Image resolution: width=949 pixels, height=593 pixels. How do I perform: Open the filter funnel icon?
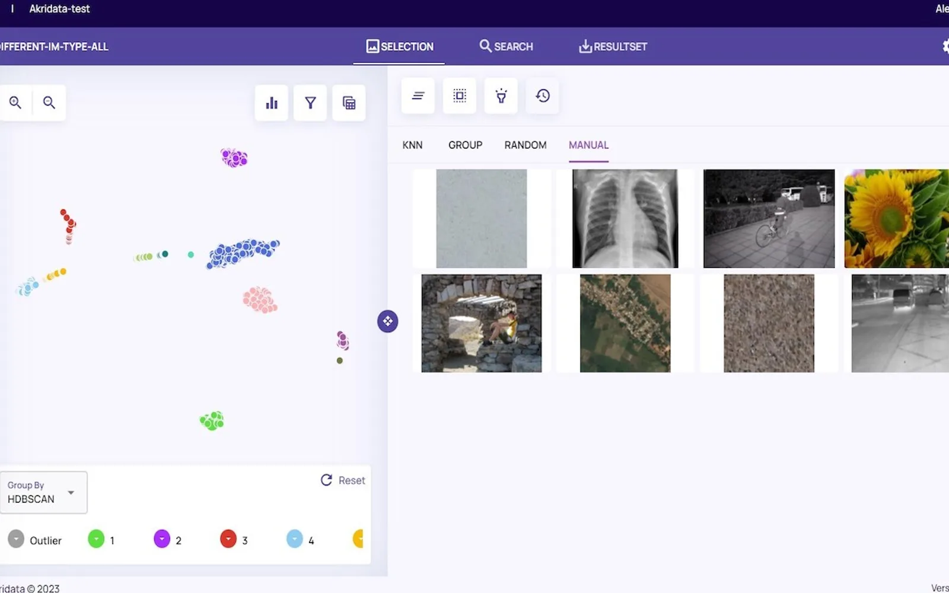(310, 103)
